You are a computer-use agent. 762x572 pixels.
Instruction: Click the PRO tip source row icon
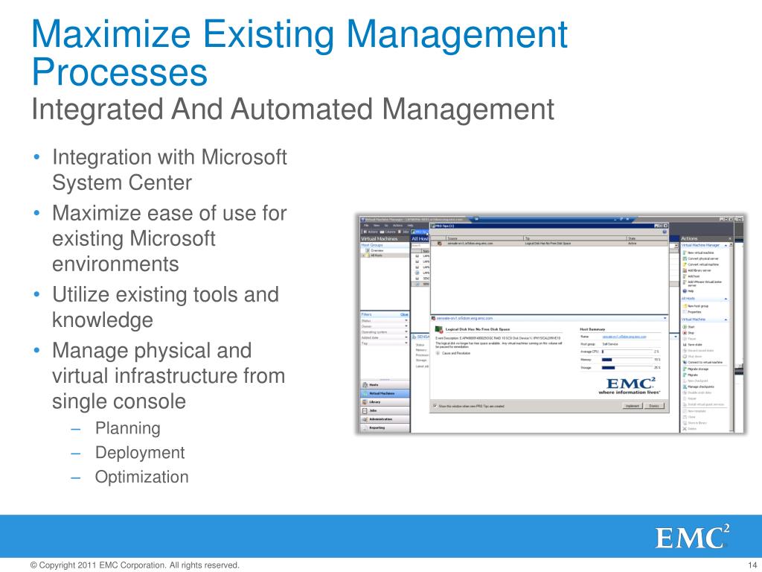[x=439, y=244]
